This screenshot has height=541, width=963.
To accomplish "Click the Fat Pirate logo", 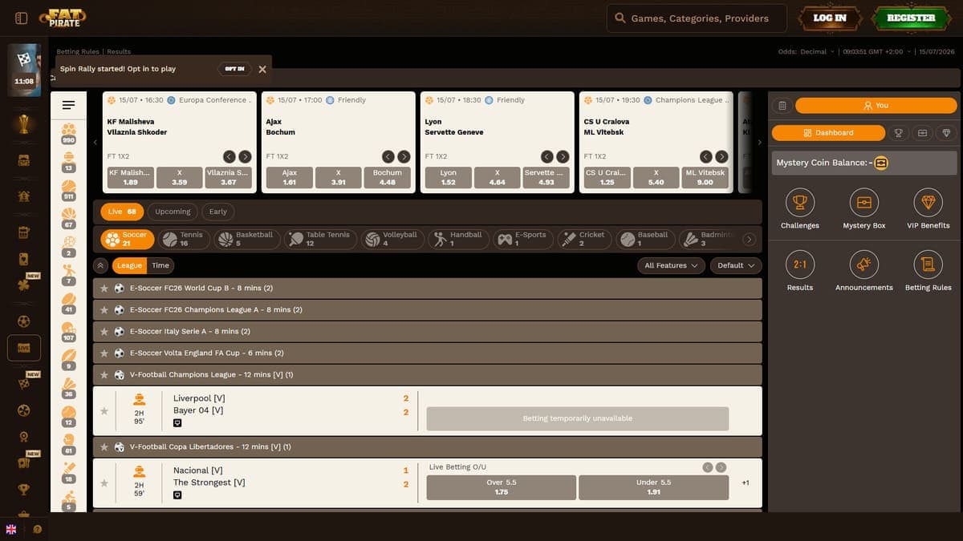I will coord(63,18).
